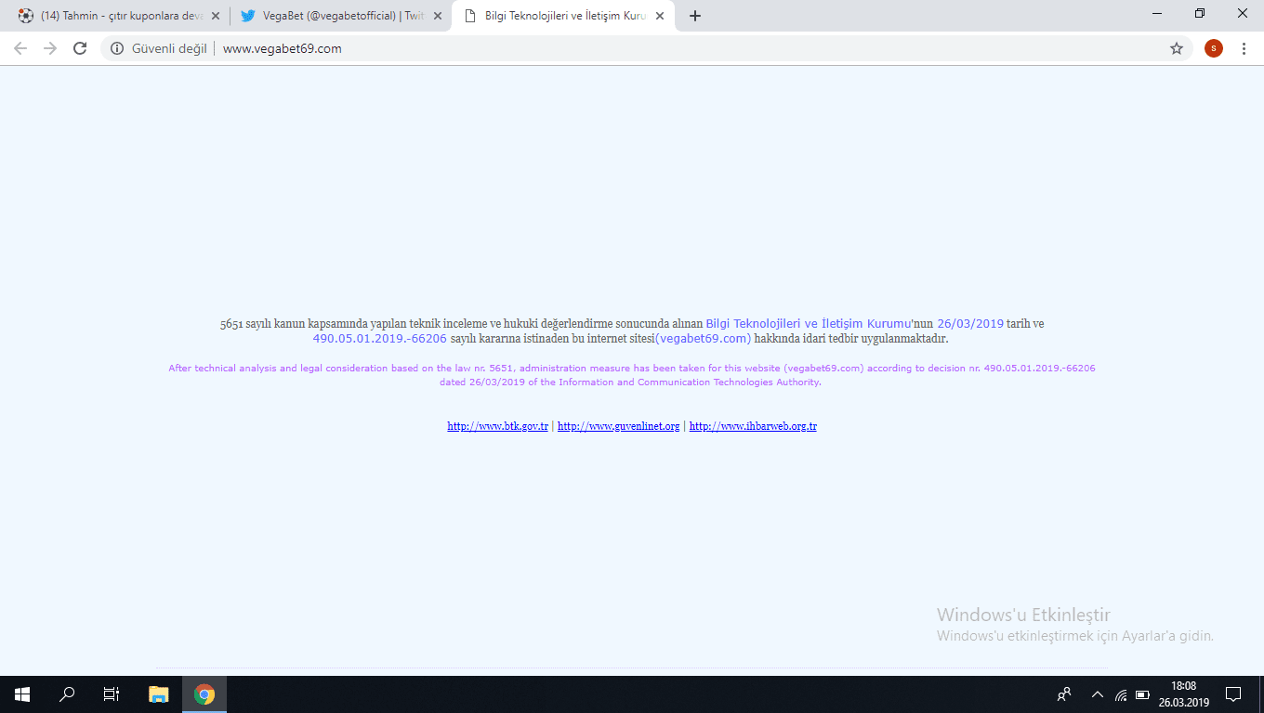Switch to VegaBet Twitter tab
The width and height of the screenshot is (1264, 713).
(340, 16)
